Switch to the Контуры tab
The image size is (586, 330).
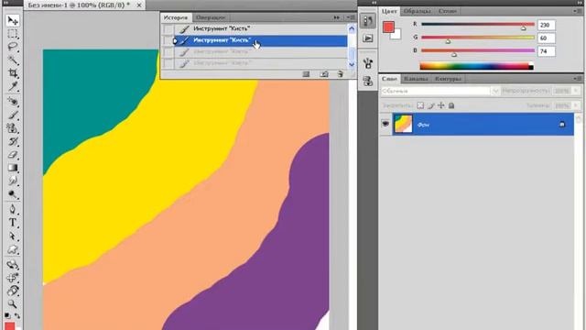pyautogui.click(x=448, y=79)
